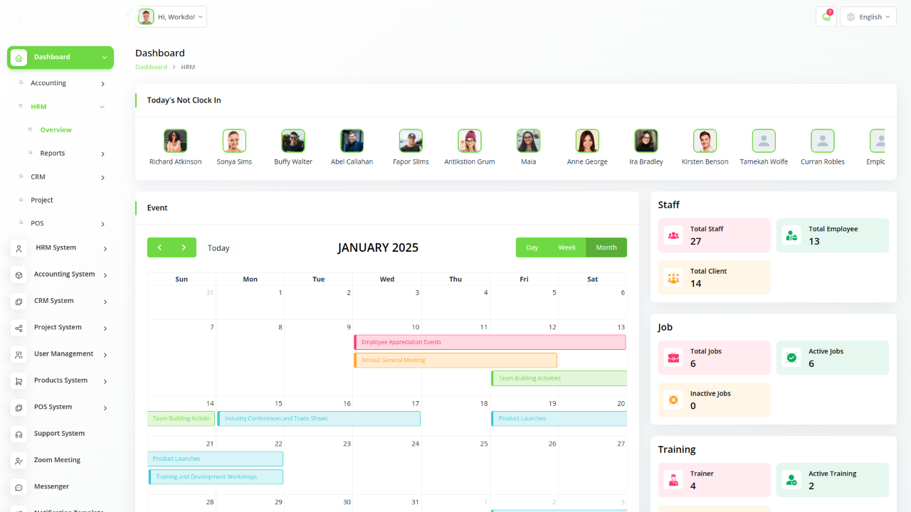Click the Project System share icon
The height and width of the screenshot is (512, 911).
(x=19, y=329)
